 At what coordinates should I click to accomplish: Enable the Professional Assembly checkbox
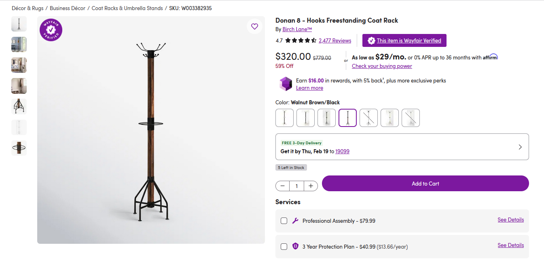coord(284,221)
